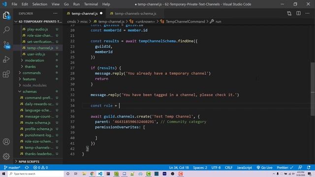Image resolution: width=315 pixels, height=177 pixels.
Task: Open the View menu
Action: click(56, 4)
